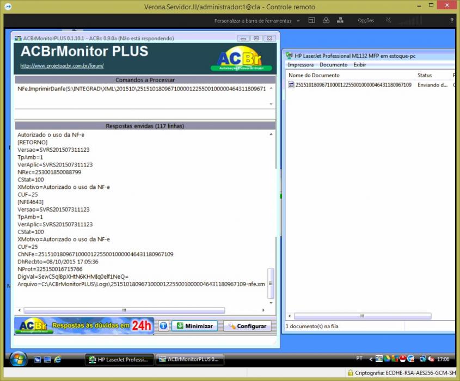Viewport: 460px width, 381px height.
Task: Open Opções in remote control toolbar
Action: pyautogui.click(x=366, y=21)
